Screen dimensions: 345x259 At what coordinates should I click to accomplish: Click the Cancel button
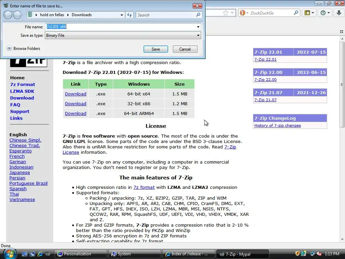[x=185, y=49]
